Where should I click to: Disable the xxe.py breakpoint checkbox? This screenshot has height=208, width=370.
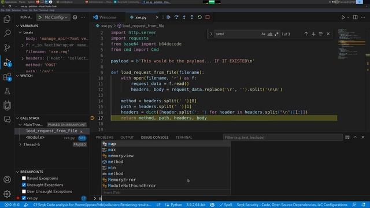(24, 198)
